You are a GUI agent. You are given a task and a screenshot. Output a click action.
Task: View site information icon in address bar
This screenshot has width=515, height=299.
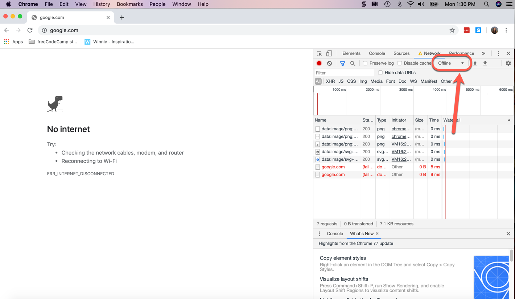coord(44,30)
